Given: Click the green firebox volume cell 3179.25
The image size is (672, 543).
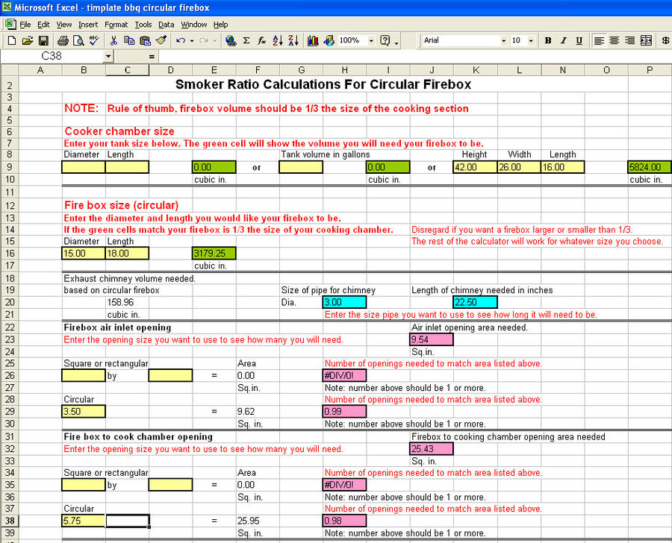Looking at the screenshot, I should pyautogui.click(x=214, y=254).
